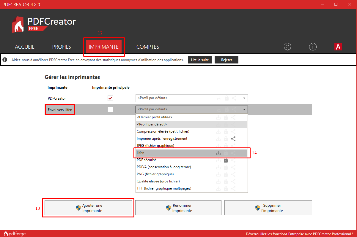Collapse the Envoi vers Lifen profile dropdown
Screen dimensions: 357x237
click(191, 109)
